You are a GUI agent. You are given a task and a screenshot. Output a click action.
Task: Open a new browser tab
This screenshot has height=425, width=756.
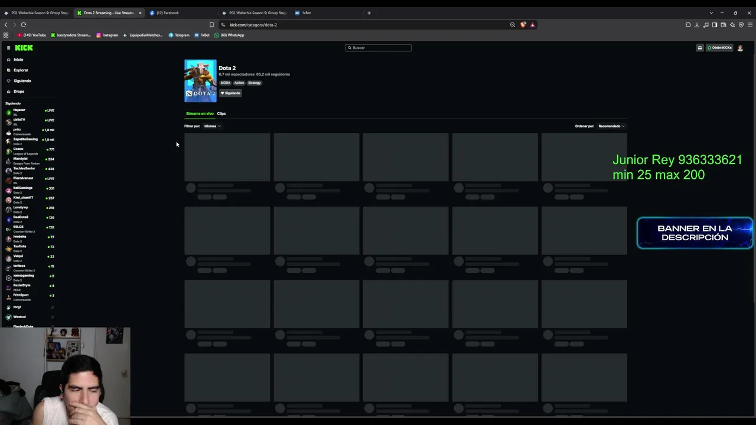pyautogui.click(x=369, y=13)
